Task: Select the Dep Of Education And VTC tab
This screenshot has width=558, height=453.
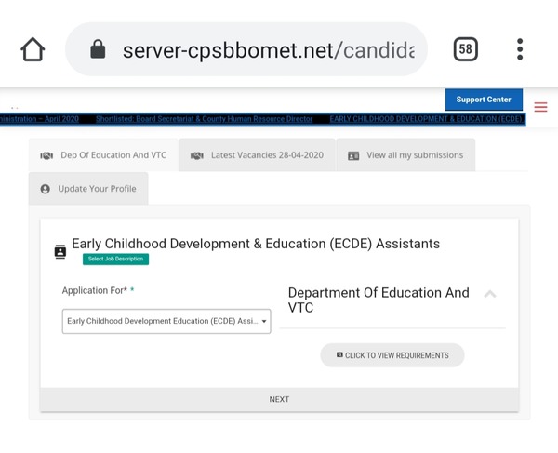Action: coord(113,155)
